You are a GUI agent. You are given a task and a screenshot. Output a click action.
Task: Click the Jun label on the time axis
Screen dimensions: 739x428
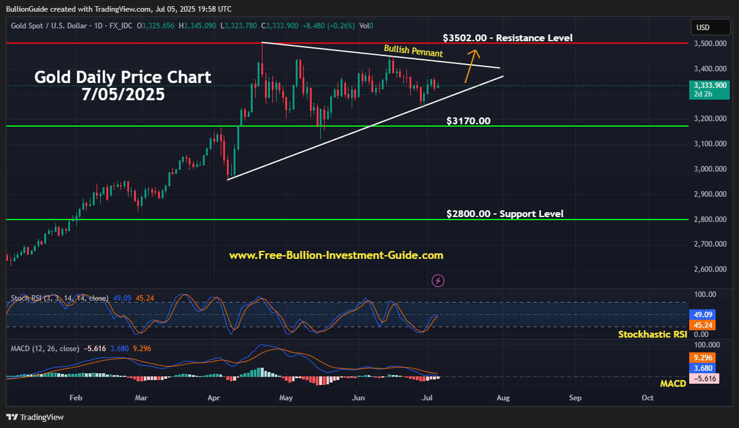point(358,398)
